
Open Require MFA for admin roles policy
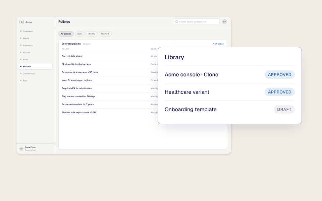pos(76,88)
